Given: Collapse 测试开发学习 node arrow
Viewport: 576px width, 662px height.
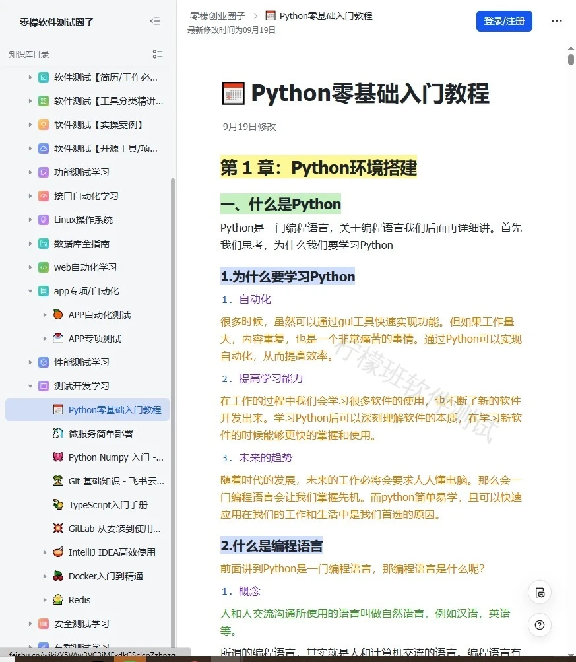Looking at the screenshot, I should (x=30, y=386).
